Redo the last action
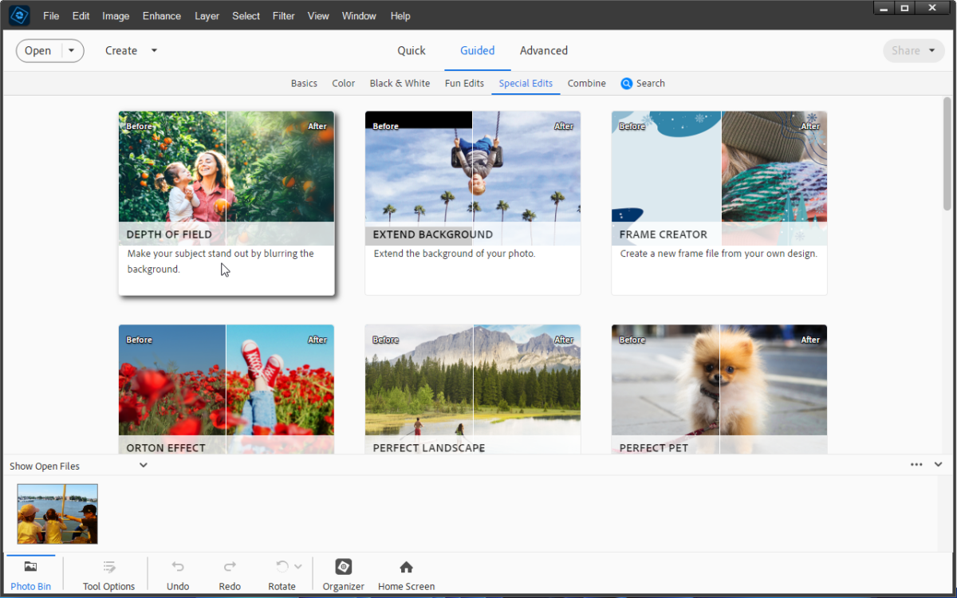The width and height of the screenshot is (957, 598). [229, 572]
